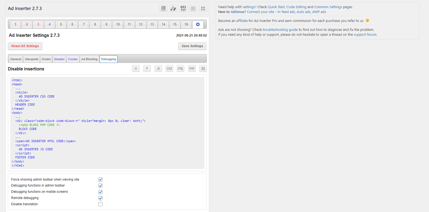Open the Auto ads link
429x212 pixels.
303,12
